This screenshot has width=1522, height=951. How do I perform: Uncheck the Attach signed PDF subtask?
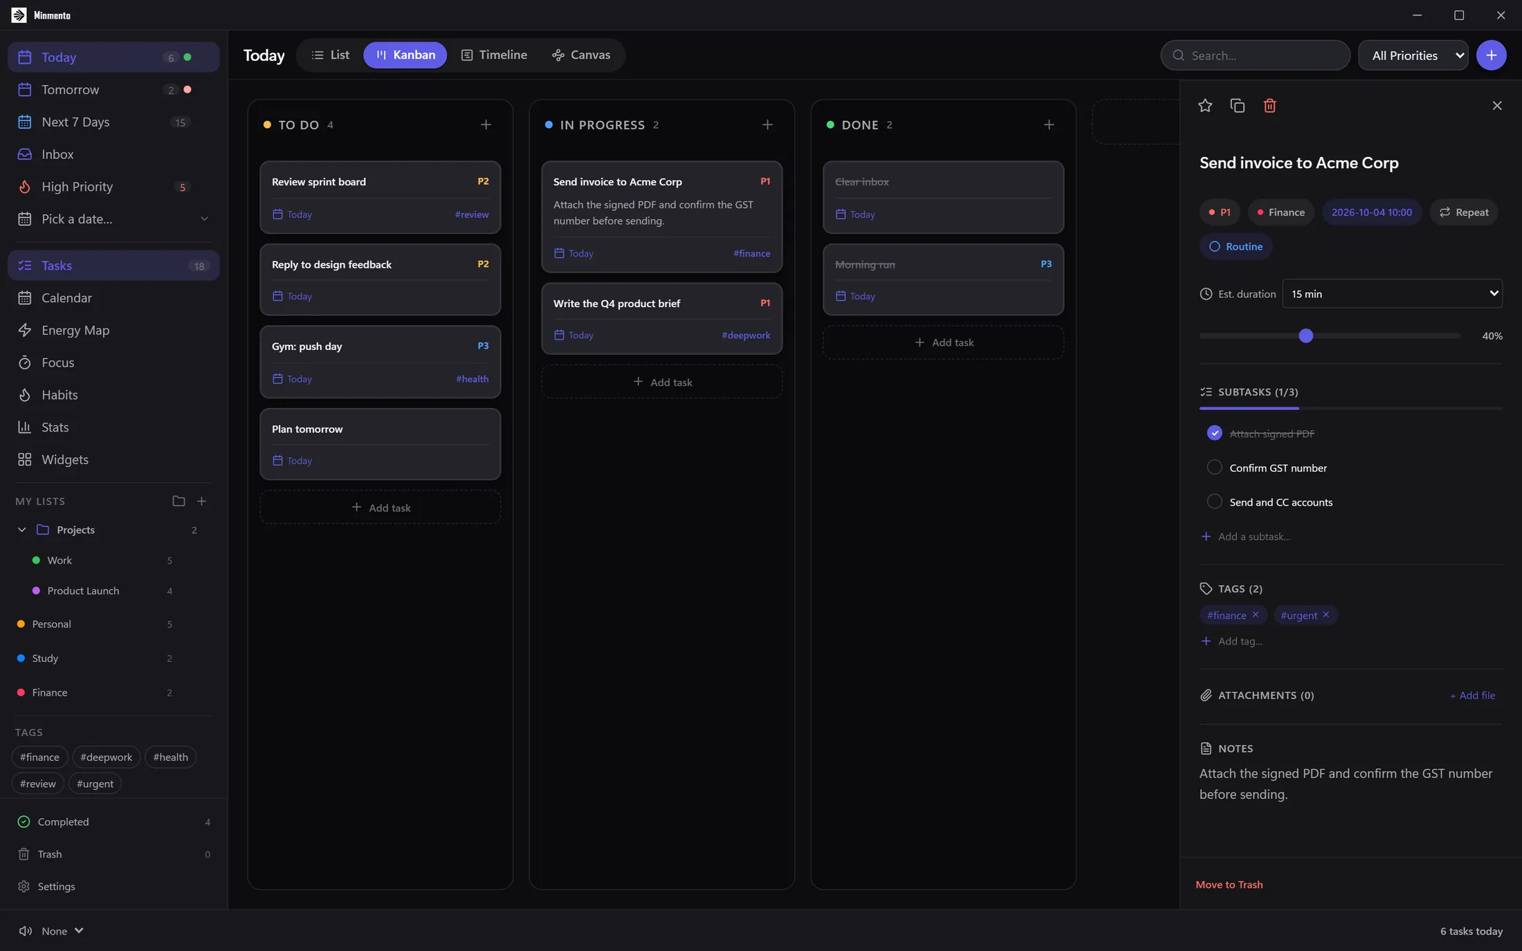(1214, 433)
